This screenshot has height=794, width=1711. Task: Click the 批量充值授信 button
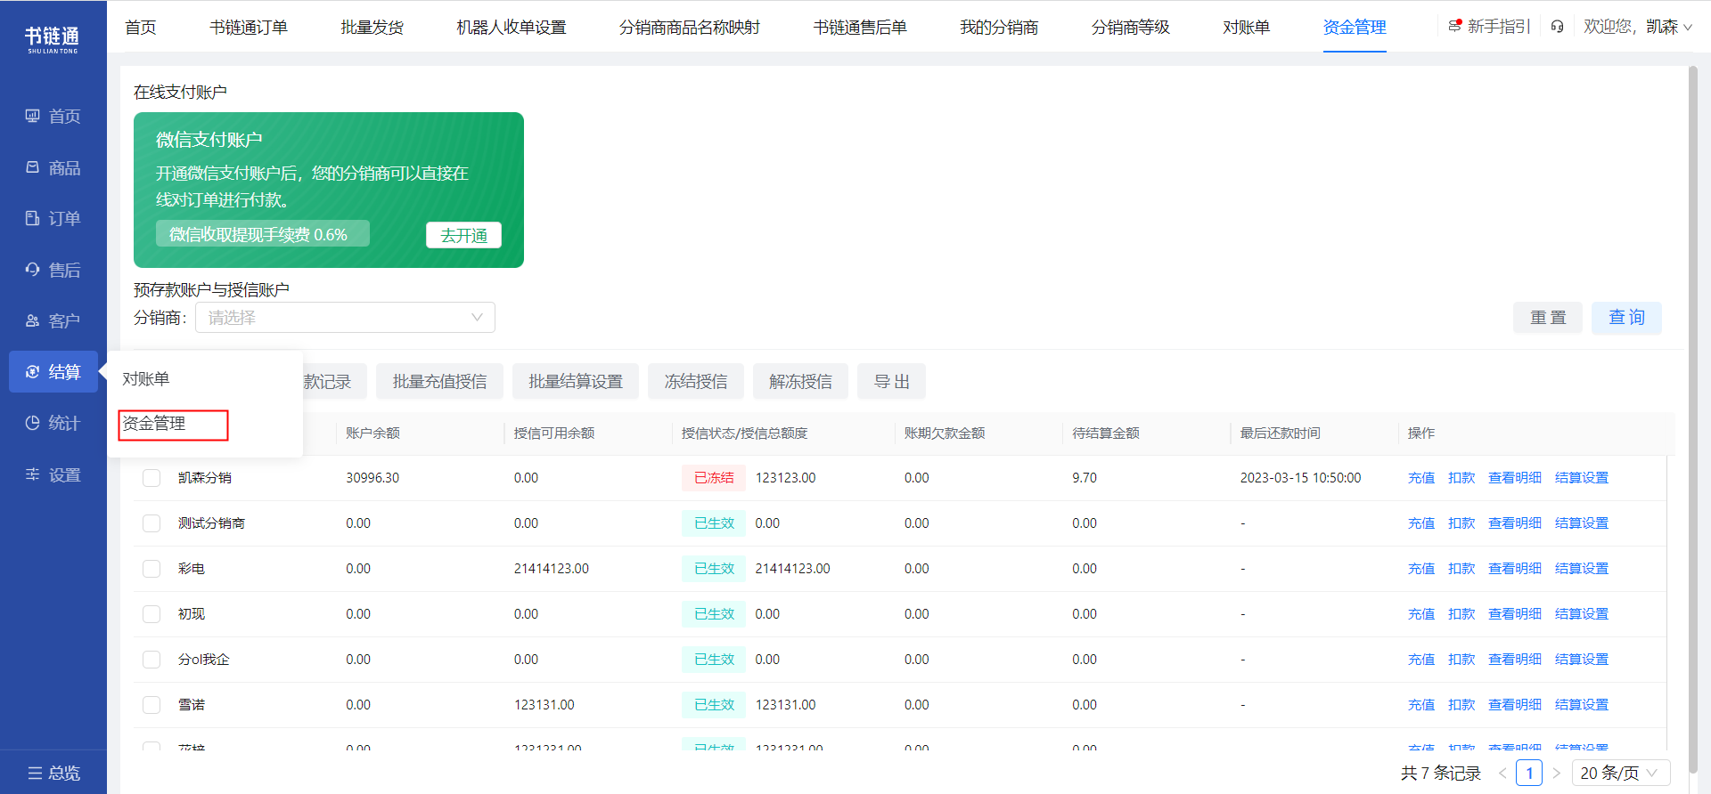pyautogui.click(x=439, y=381)
